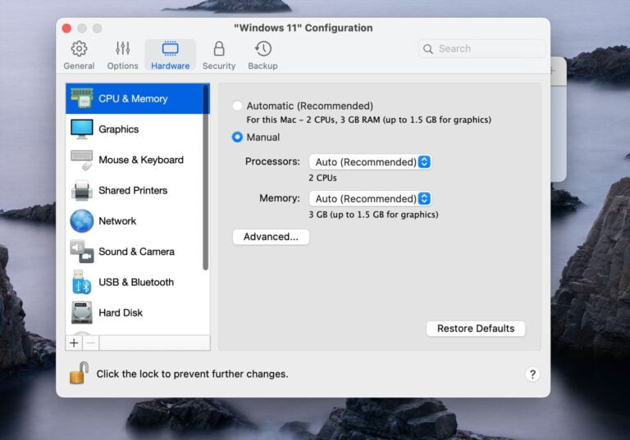The height and width of the screenshot is (440, 630).
Task: Click the minus button to remove hardware
Action: coord(91,342)
